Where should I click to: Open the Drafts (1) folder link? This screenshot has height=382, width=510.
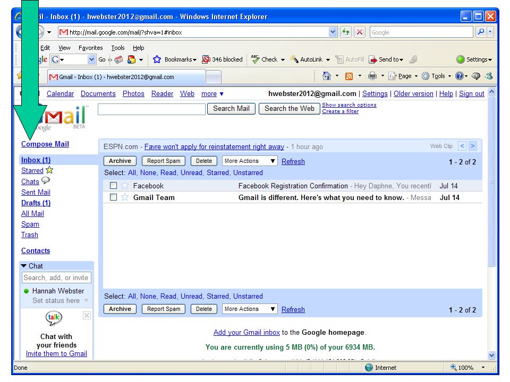point(36,203)
